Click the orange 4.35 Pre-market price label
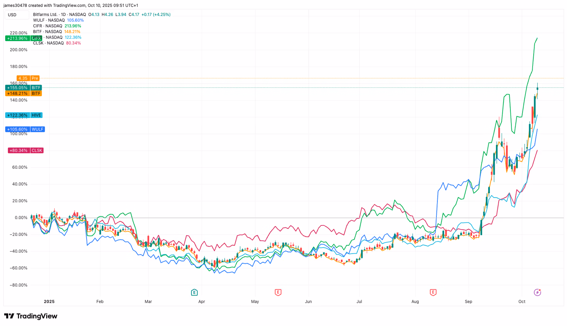Viewport: 567px width, 326px height. click(28, 78)
